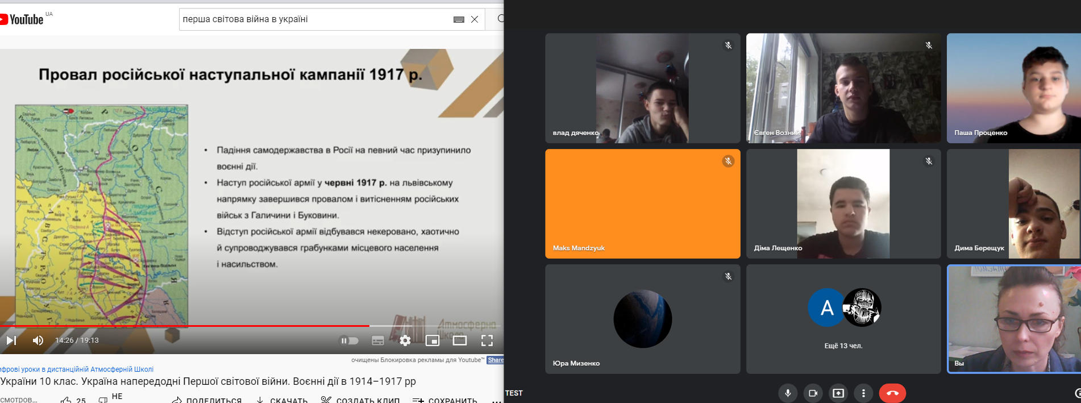Toggle autoplay switch in video player
1081x403 pixels.
point(349,340)
